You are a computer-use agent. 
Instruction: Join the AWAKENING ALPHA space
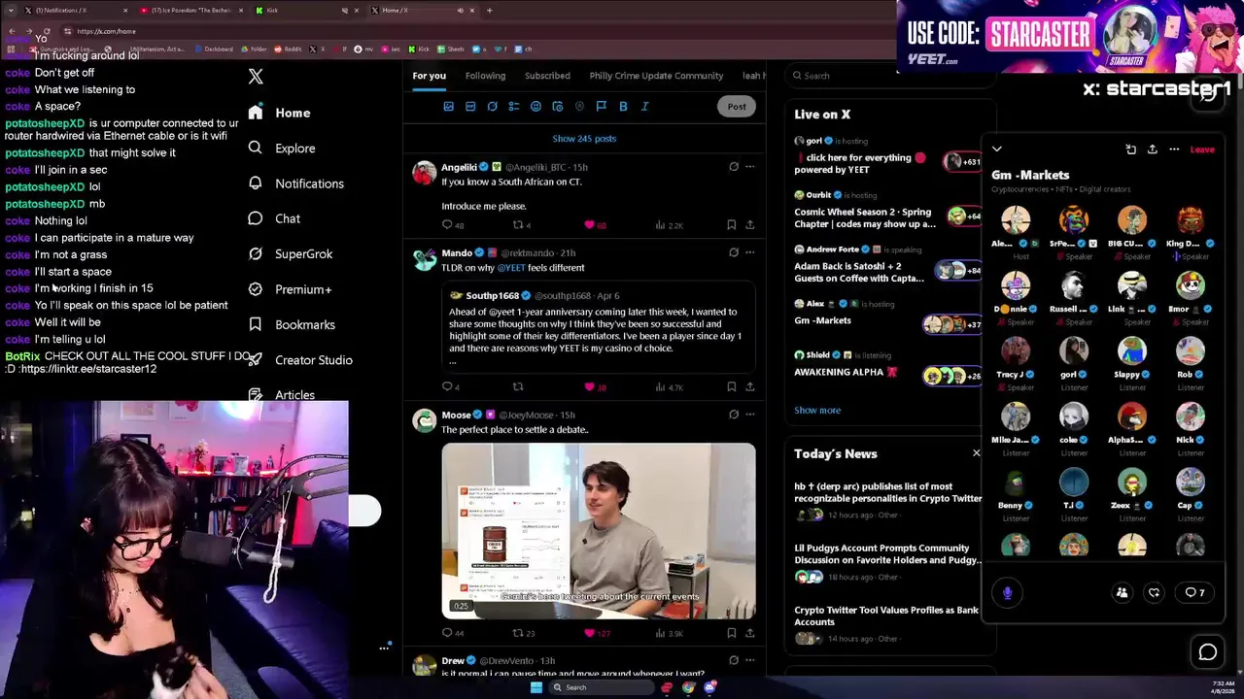click(846, 373)
